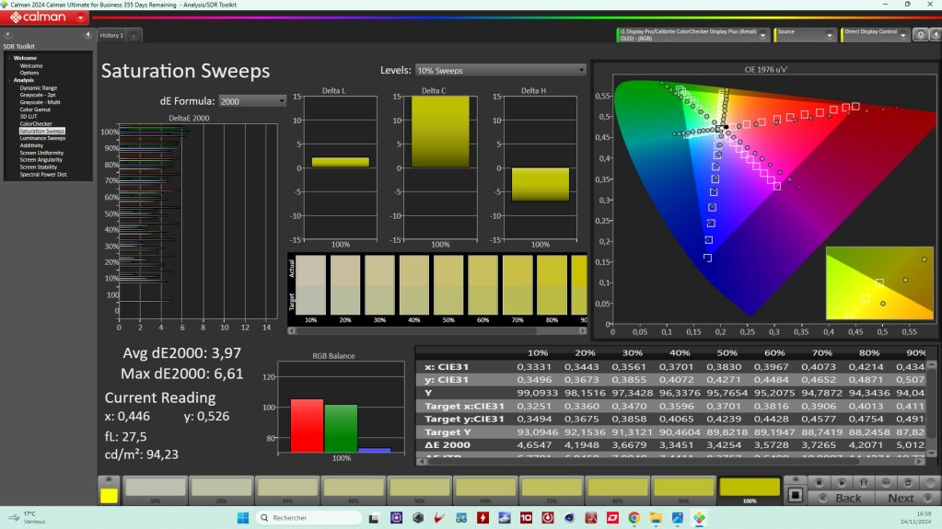Click the read single bracket button
Screen dimensions: 942x529
[864, 482]
